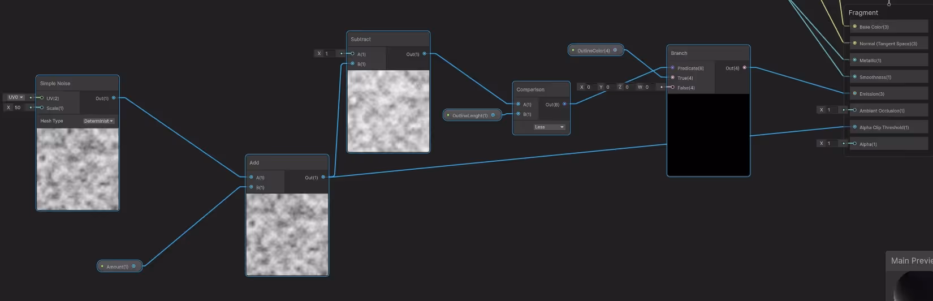This screenshot has width=933, height=301.
Task: Select the Add node title bar
Action: (x=287, y=162)
